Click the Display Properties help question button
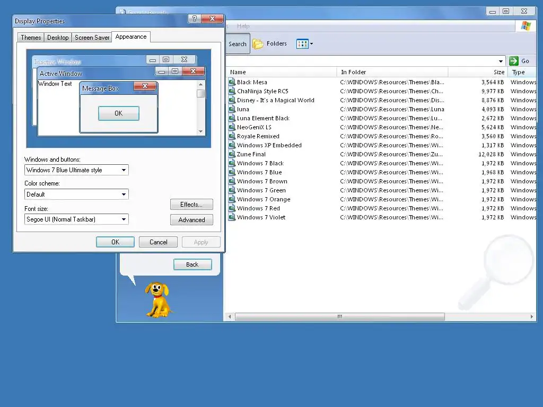 194,19
